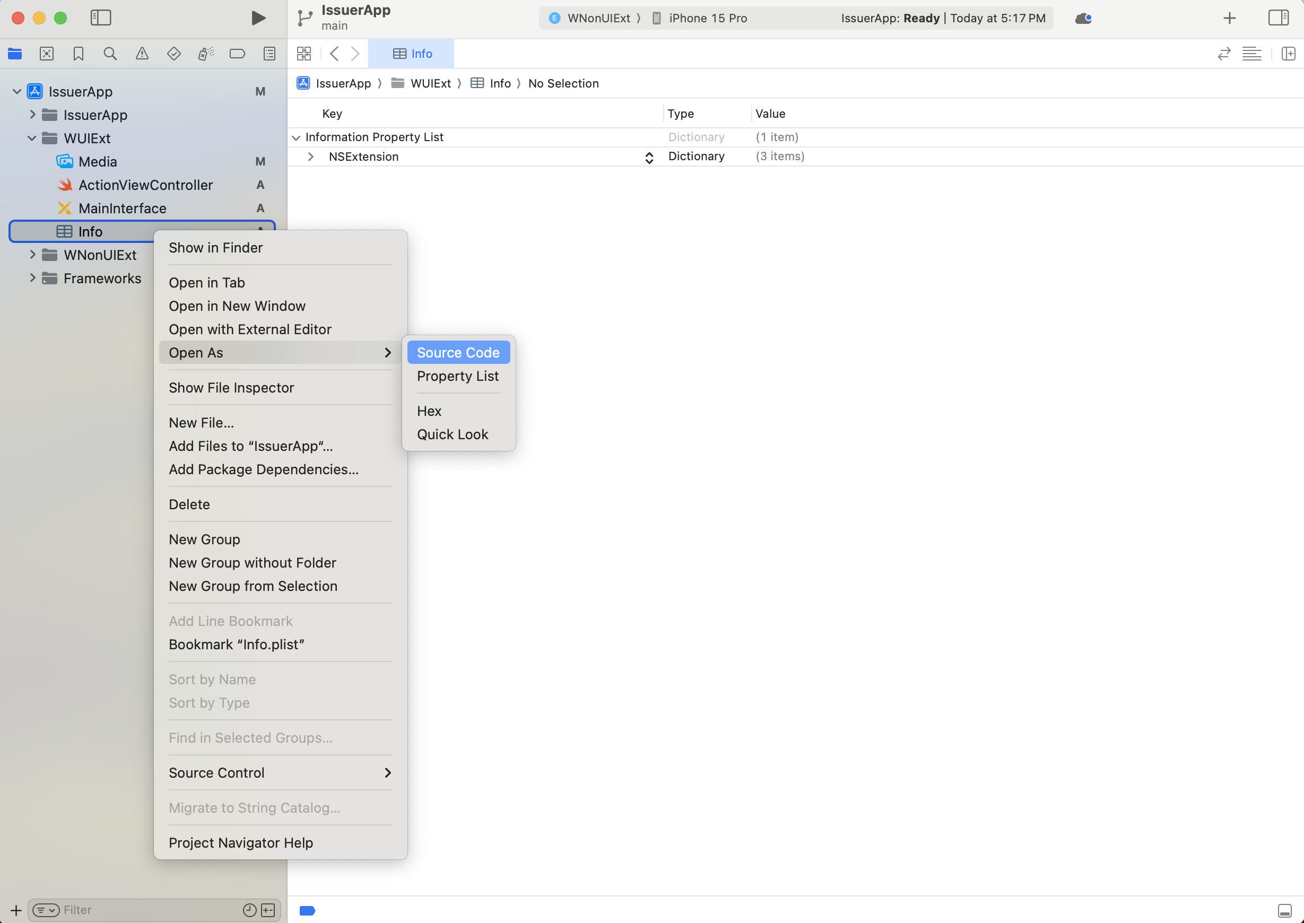Add new item with plus at navigator bottom
This screenshot has width=1304, height=923.
[16, 910]
